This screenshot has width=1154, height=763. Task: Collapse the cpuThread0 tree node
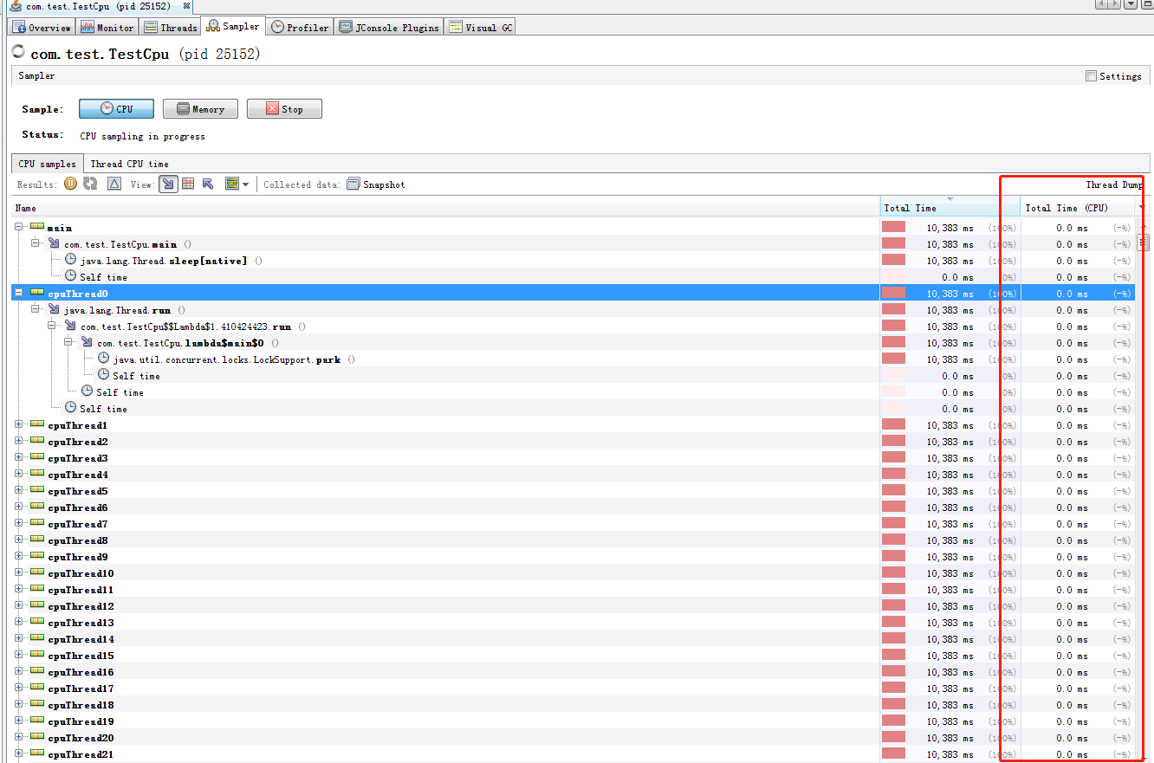pyautogui.click(x=19, y=294)
